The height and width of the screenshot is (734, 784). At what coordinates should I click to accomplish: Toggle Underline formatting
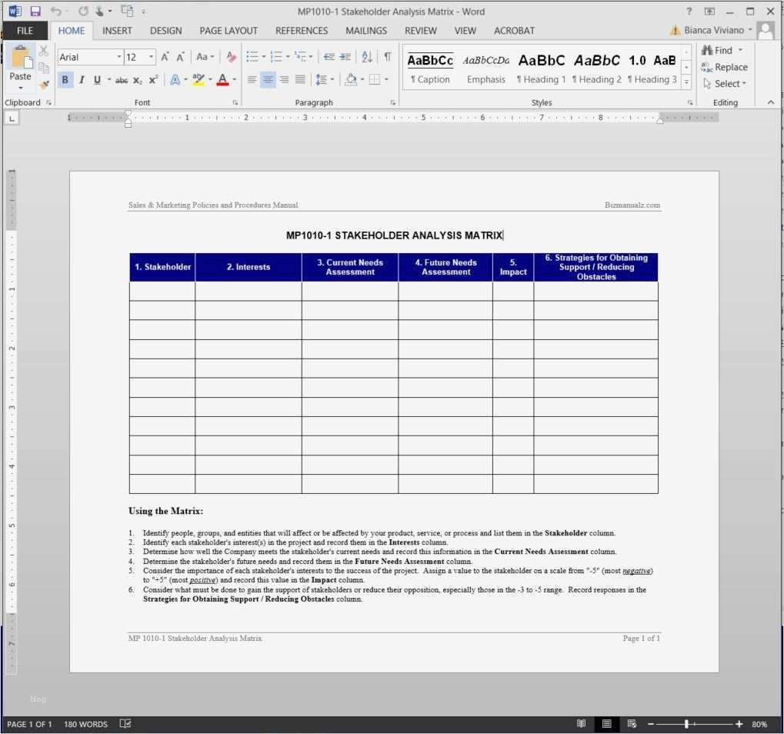[x=97, y=79]
